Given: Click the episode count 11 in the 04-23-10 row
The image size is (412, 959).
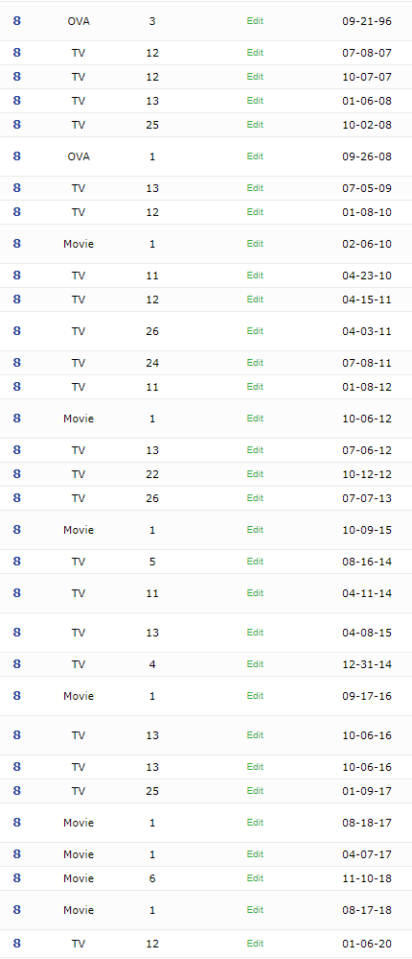Looking at the screenshot, I should click(152, 276).
